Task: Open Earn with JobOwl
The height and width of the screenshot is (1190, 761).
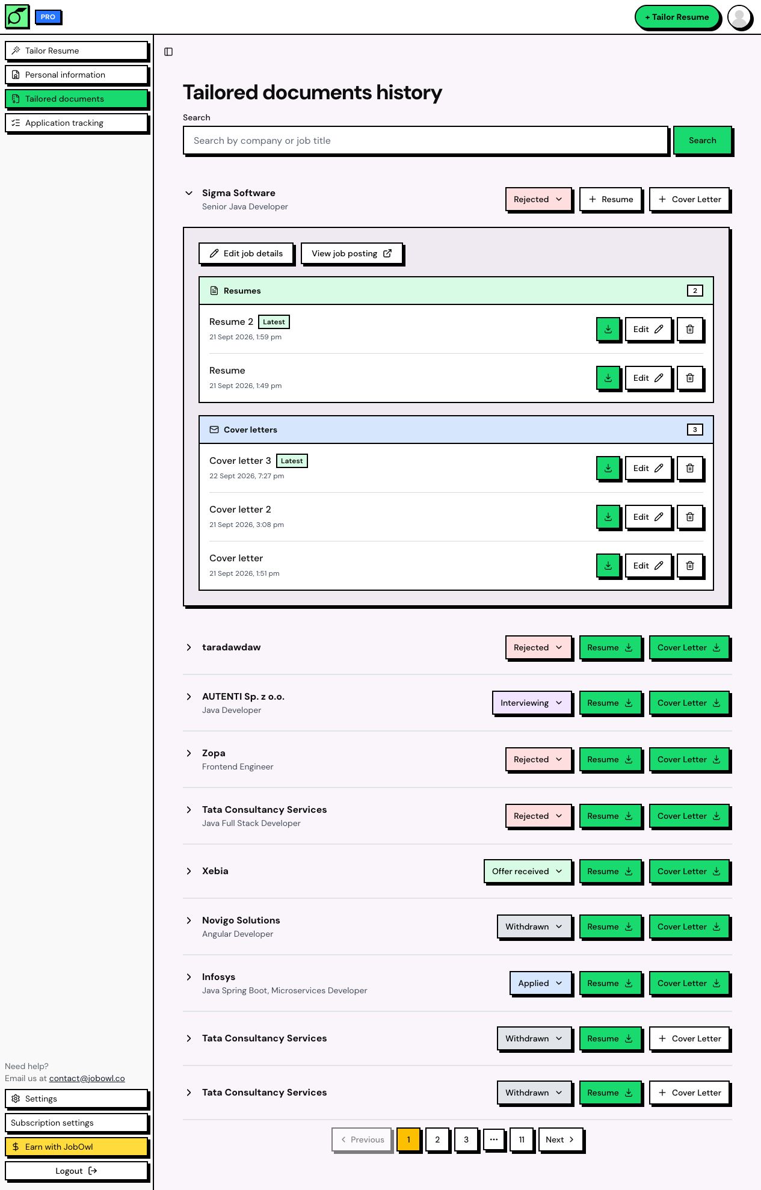Action: [76, 1147]
